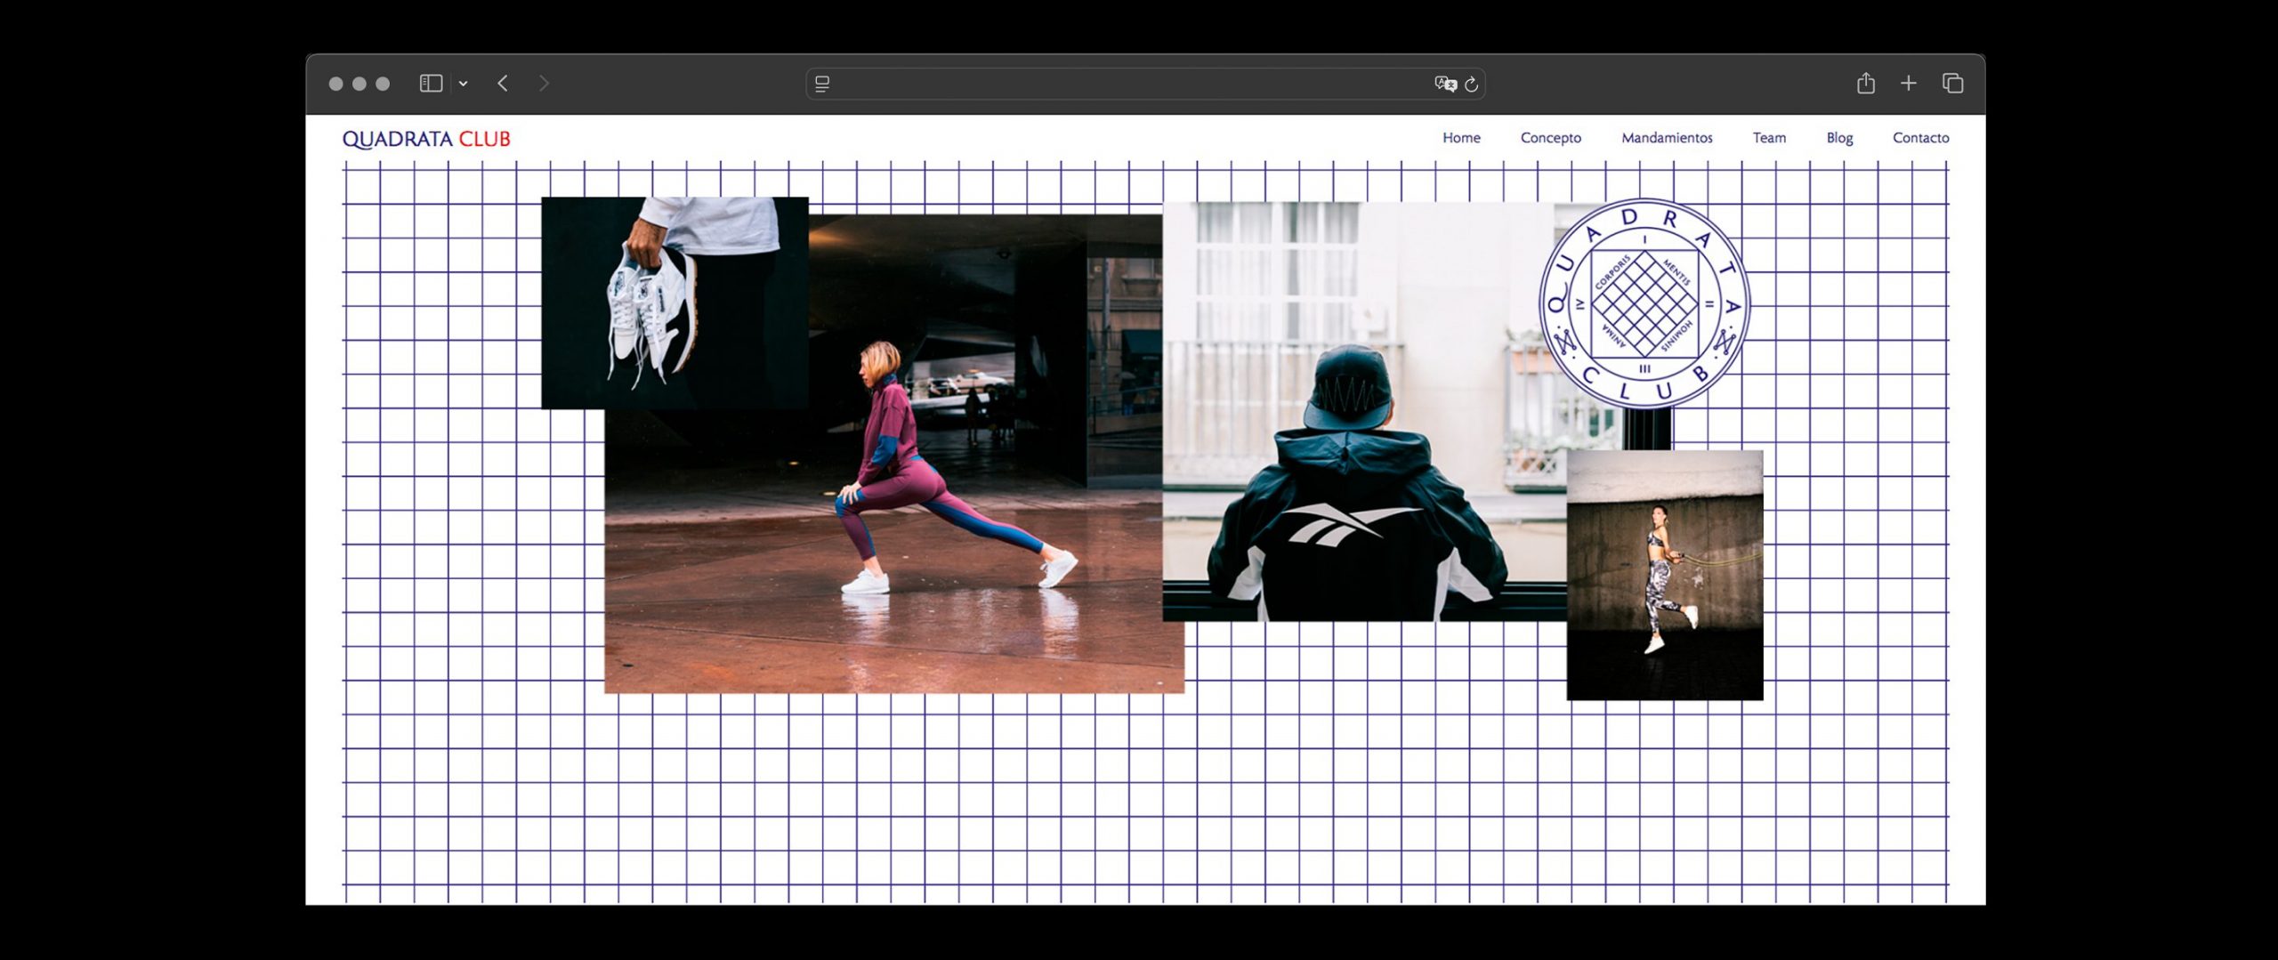Go forward to next page
Image resolution: width=2278 pixels, height=960 pixels.
click(x=544, y=84)
